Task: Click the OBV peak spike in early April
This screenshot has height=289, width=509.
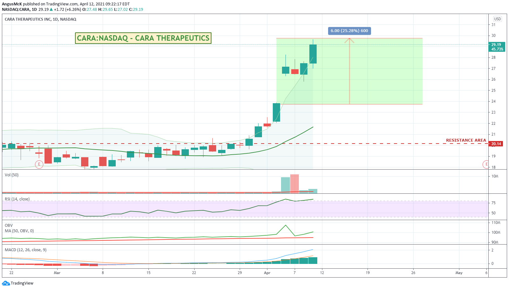Action: (286, 225)
